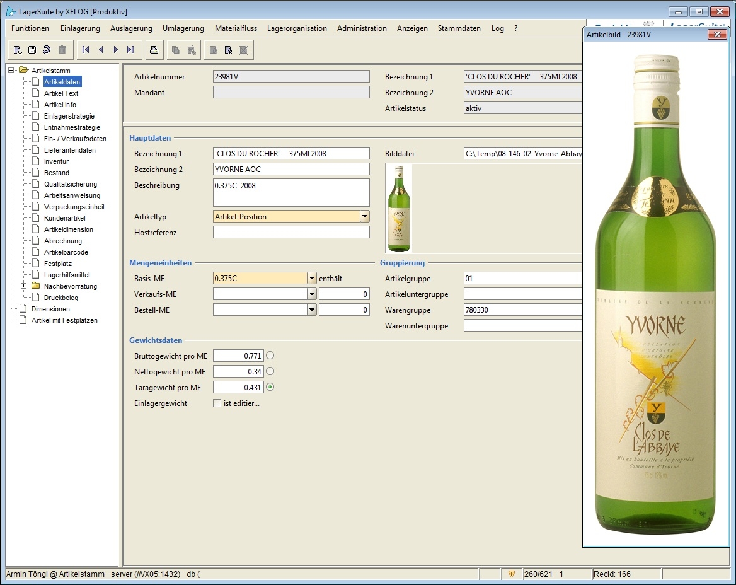This screenshot has width=736, height=585.
Task: Open the Log menu
Action: (x=498, y=28)
